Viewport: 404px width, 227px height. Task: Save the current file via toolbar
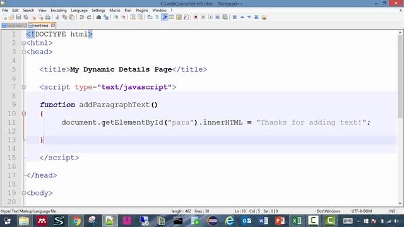tap(18, 17)
